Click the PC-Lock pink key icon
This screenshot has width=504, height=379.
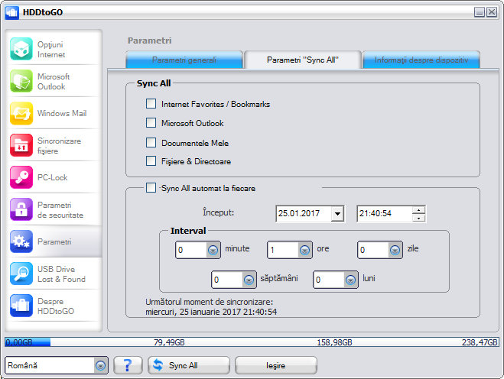pyautogui.click(x=21, y=177)
